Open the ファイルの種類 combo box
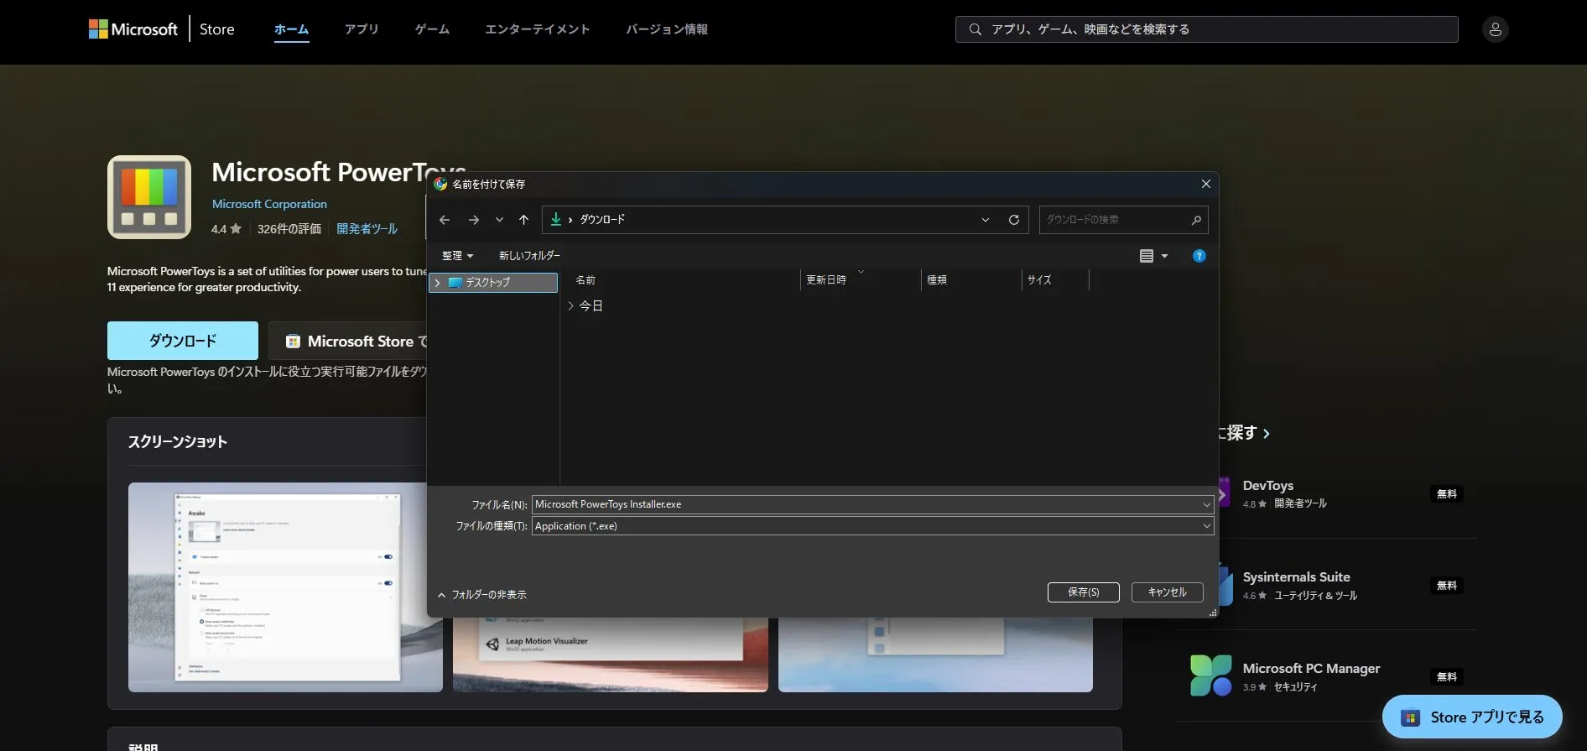 pos(872,526)
